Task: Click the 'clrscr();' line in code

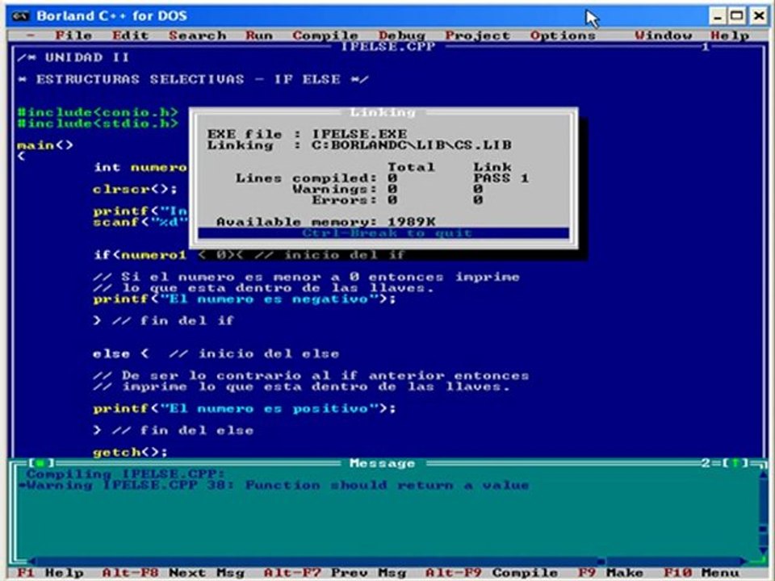Action: click(135, 189)
